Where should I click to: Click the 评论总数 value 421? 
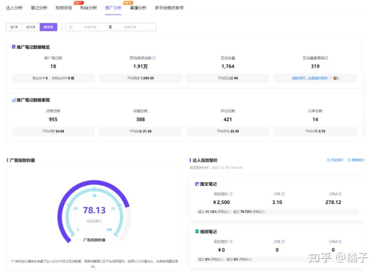click(228, 119)
